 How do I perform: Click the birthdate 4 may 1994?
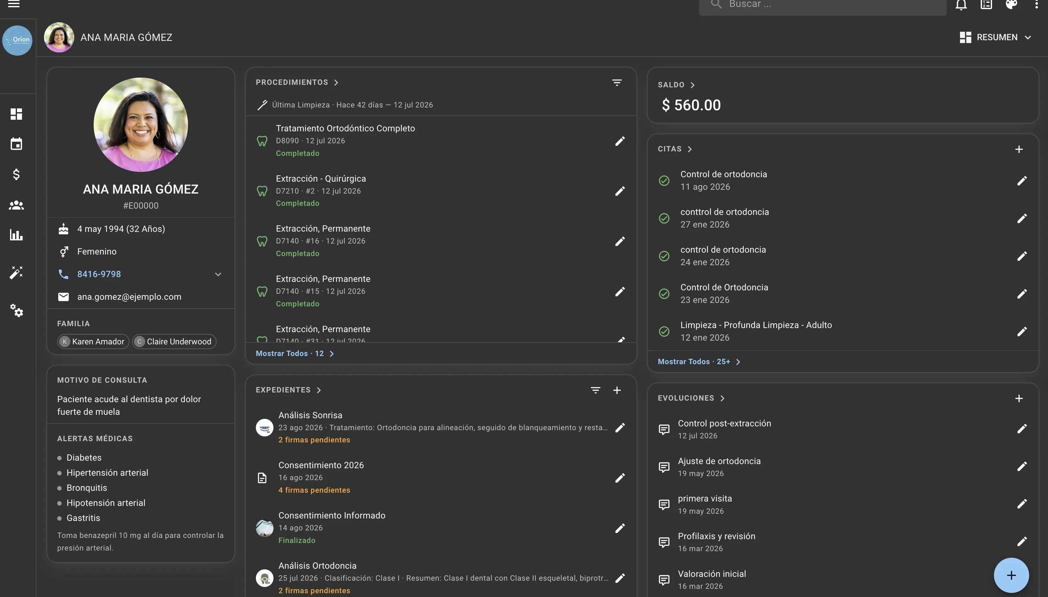(x=121, y=229)
